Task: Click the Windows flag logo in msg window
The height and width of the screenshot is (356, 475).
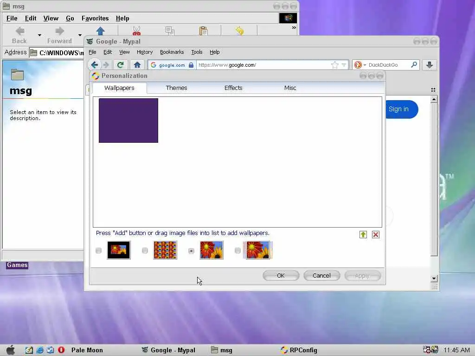Action: (288, 18)
